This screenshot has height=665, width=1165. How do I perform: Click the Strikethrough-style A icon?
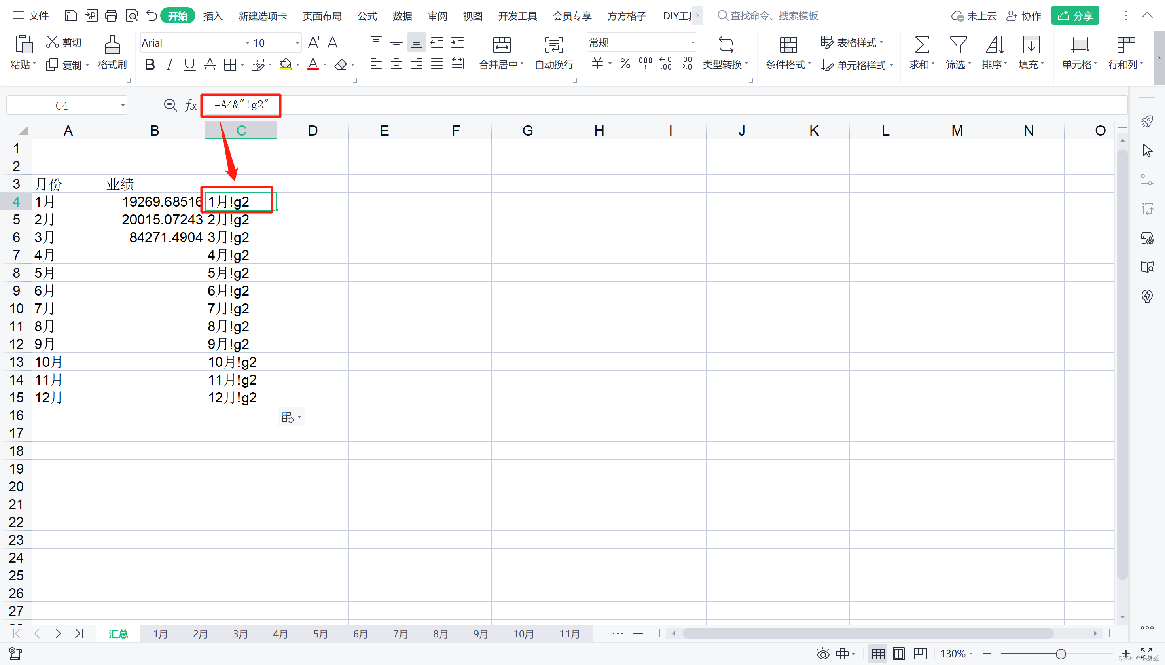(210, 64)
